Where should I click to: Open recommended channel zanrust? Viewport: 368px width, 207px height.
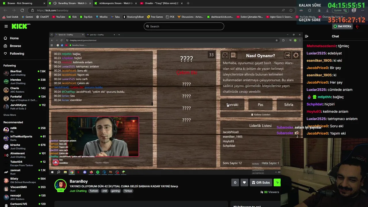coord(24,172)
